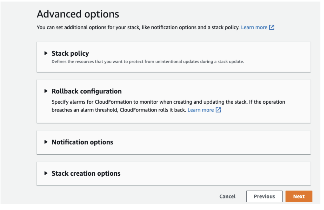Image resolution: width=324 pixels, height=210 pixels.
Task: Cancel the stack creation wizard
Action: (227, 196)
